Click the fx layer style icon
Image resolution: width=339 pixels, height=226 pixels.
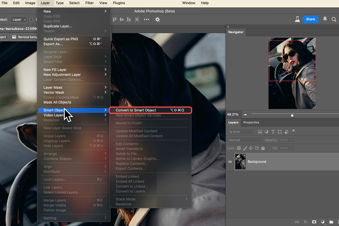point(305,222)
